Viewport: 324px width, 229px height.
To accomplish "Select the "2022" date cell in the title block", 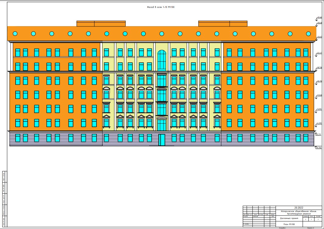I will pyautogui.click(x=273, y=217).
